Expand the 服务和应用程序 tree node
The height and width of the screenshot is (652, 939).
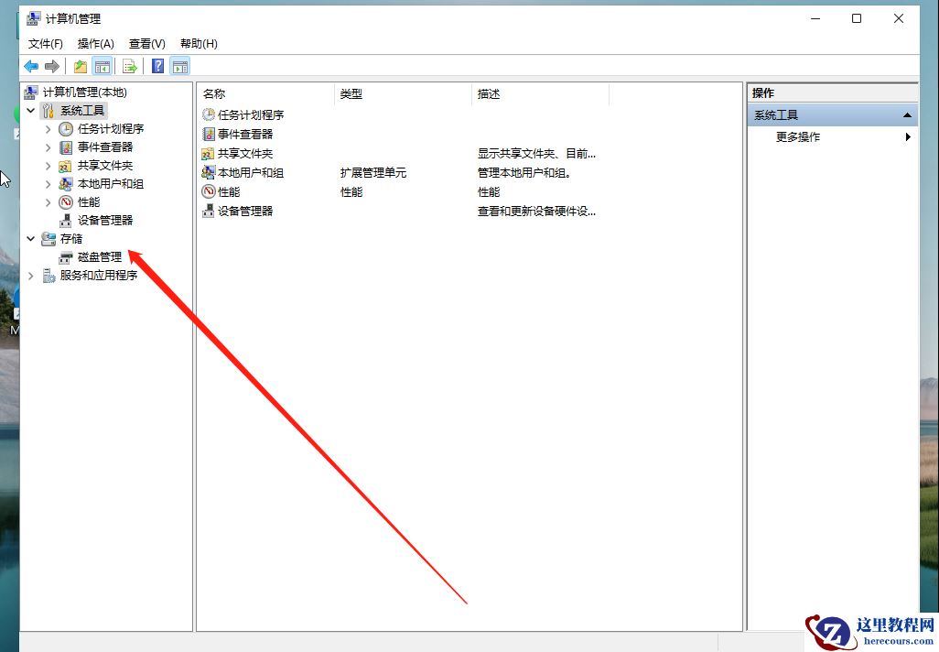tap(30, 275)
